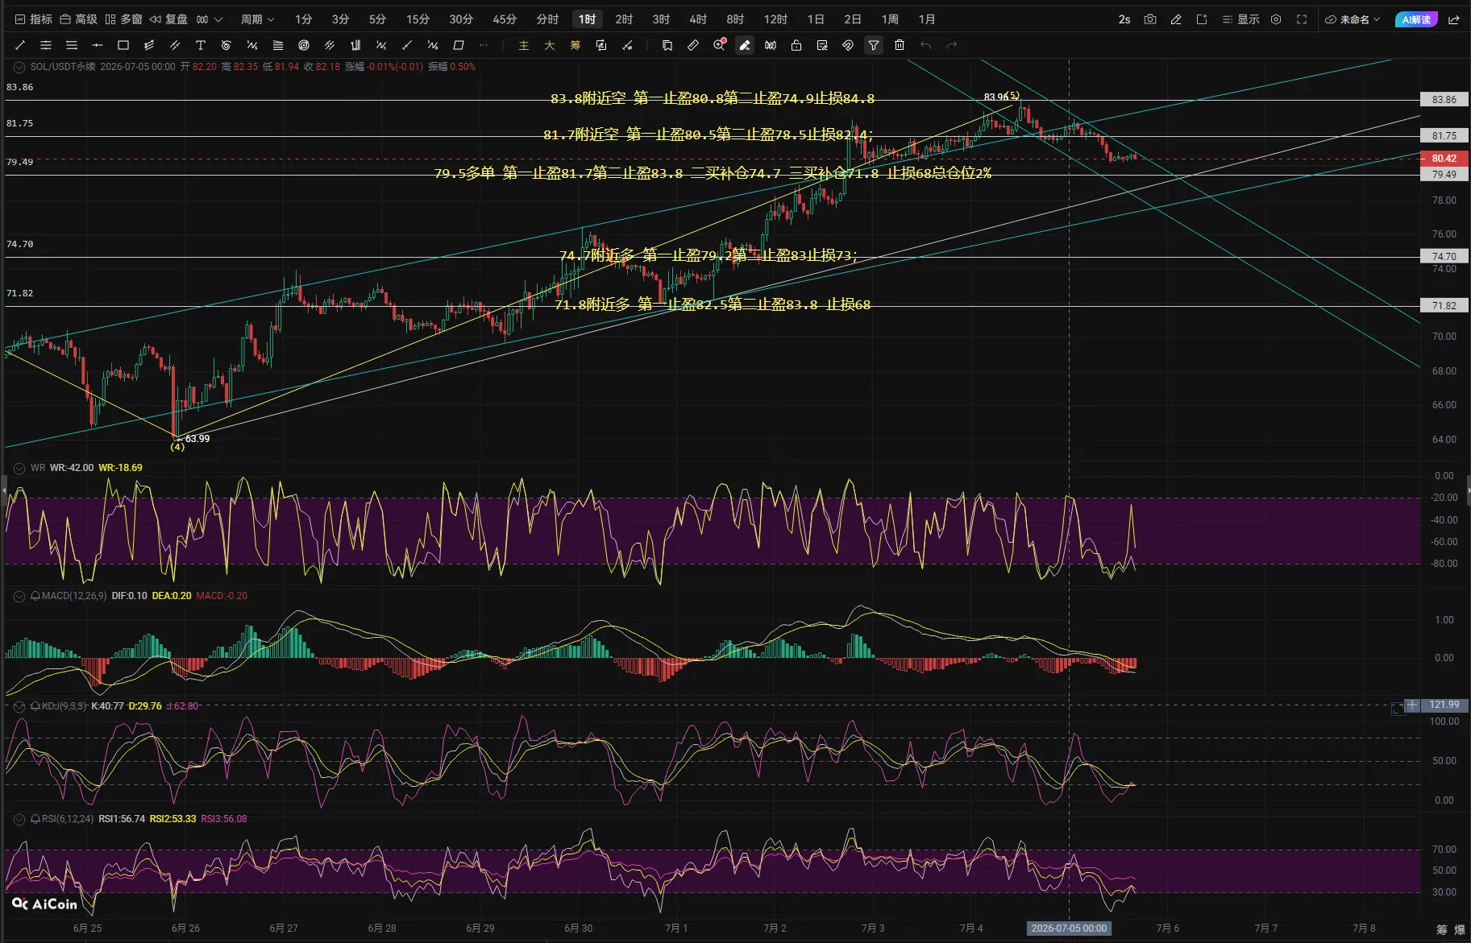Image resolution: width=1471 pixels, height=943 pixels.
Task: Click the 83.86 price level label
Action: pos(1444,100)
